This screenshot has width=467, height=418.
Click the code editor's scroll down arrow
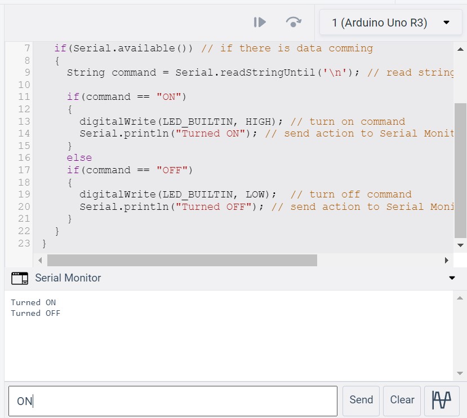[460, 245]
